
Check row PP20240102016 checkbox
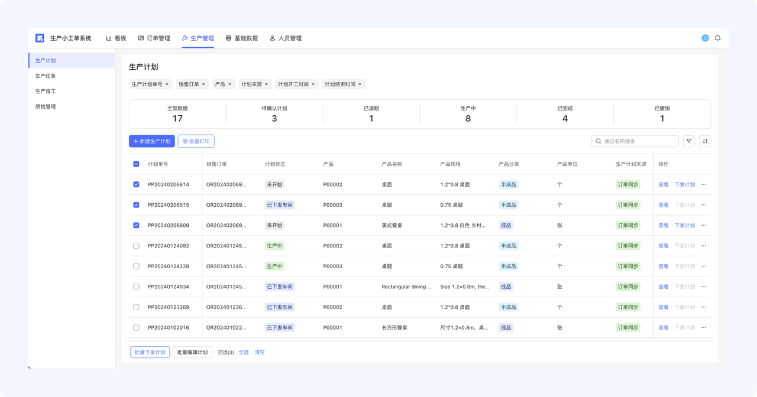(136, 327)
